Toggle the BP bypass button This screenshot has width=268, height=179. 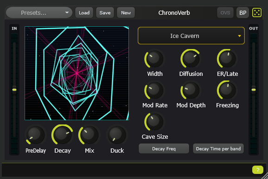[x=242, y=12]
